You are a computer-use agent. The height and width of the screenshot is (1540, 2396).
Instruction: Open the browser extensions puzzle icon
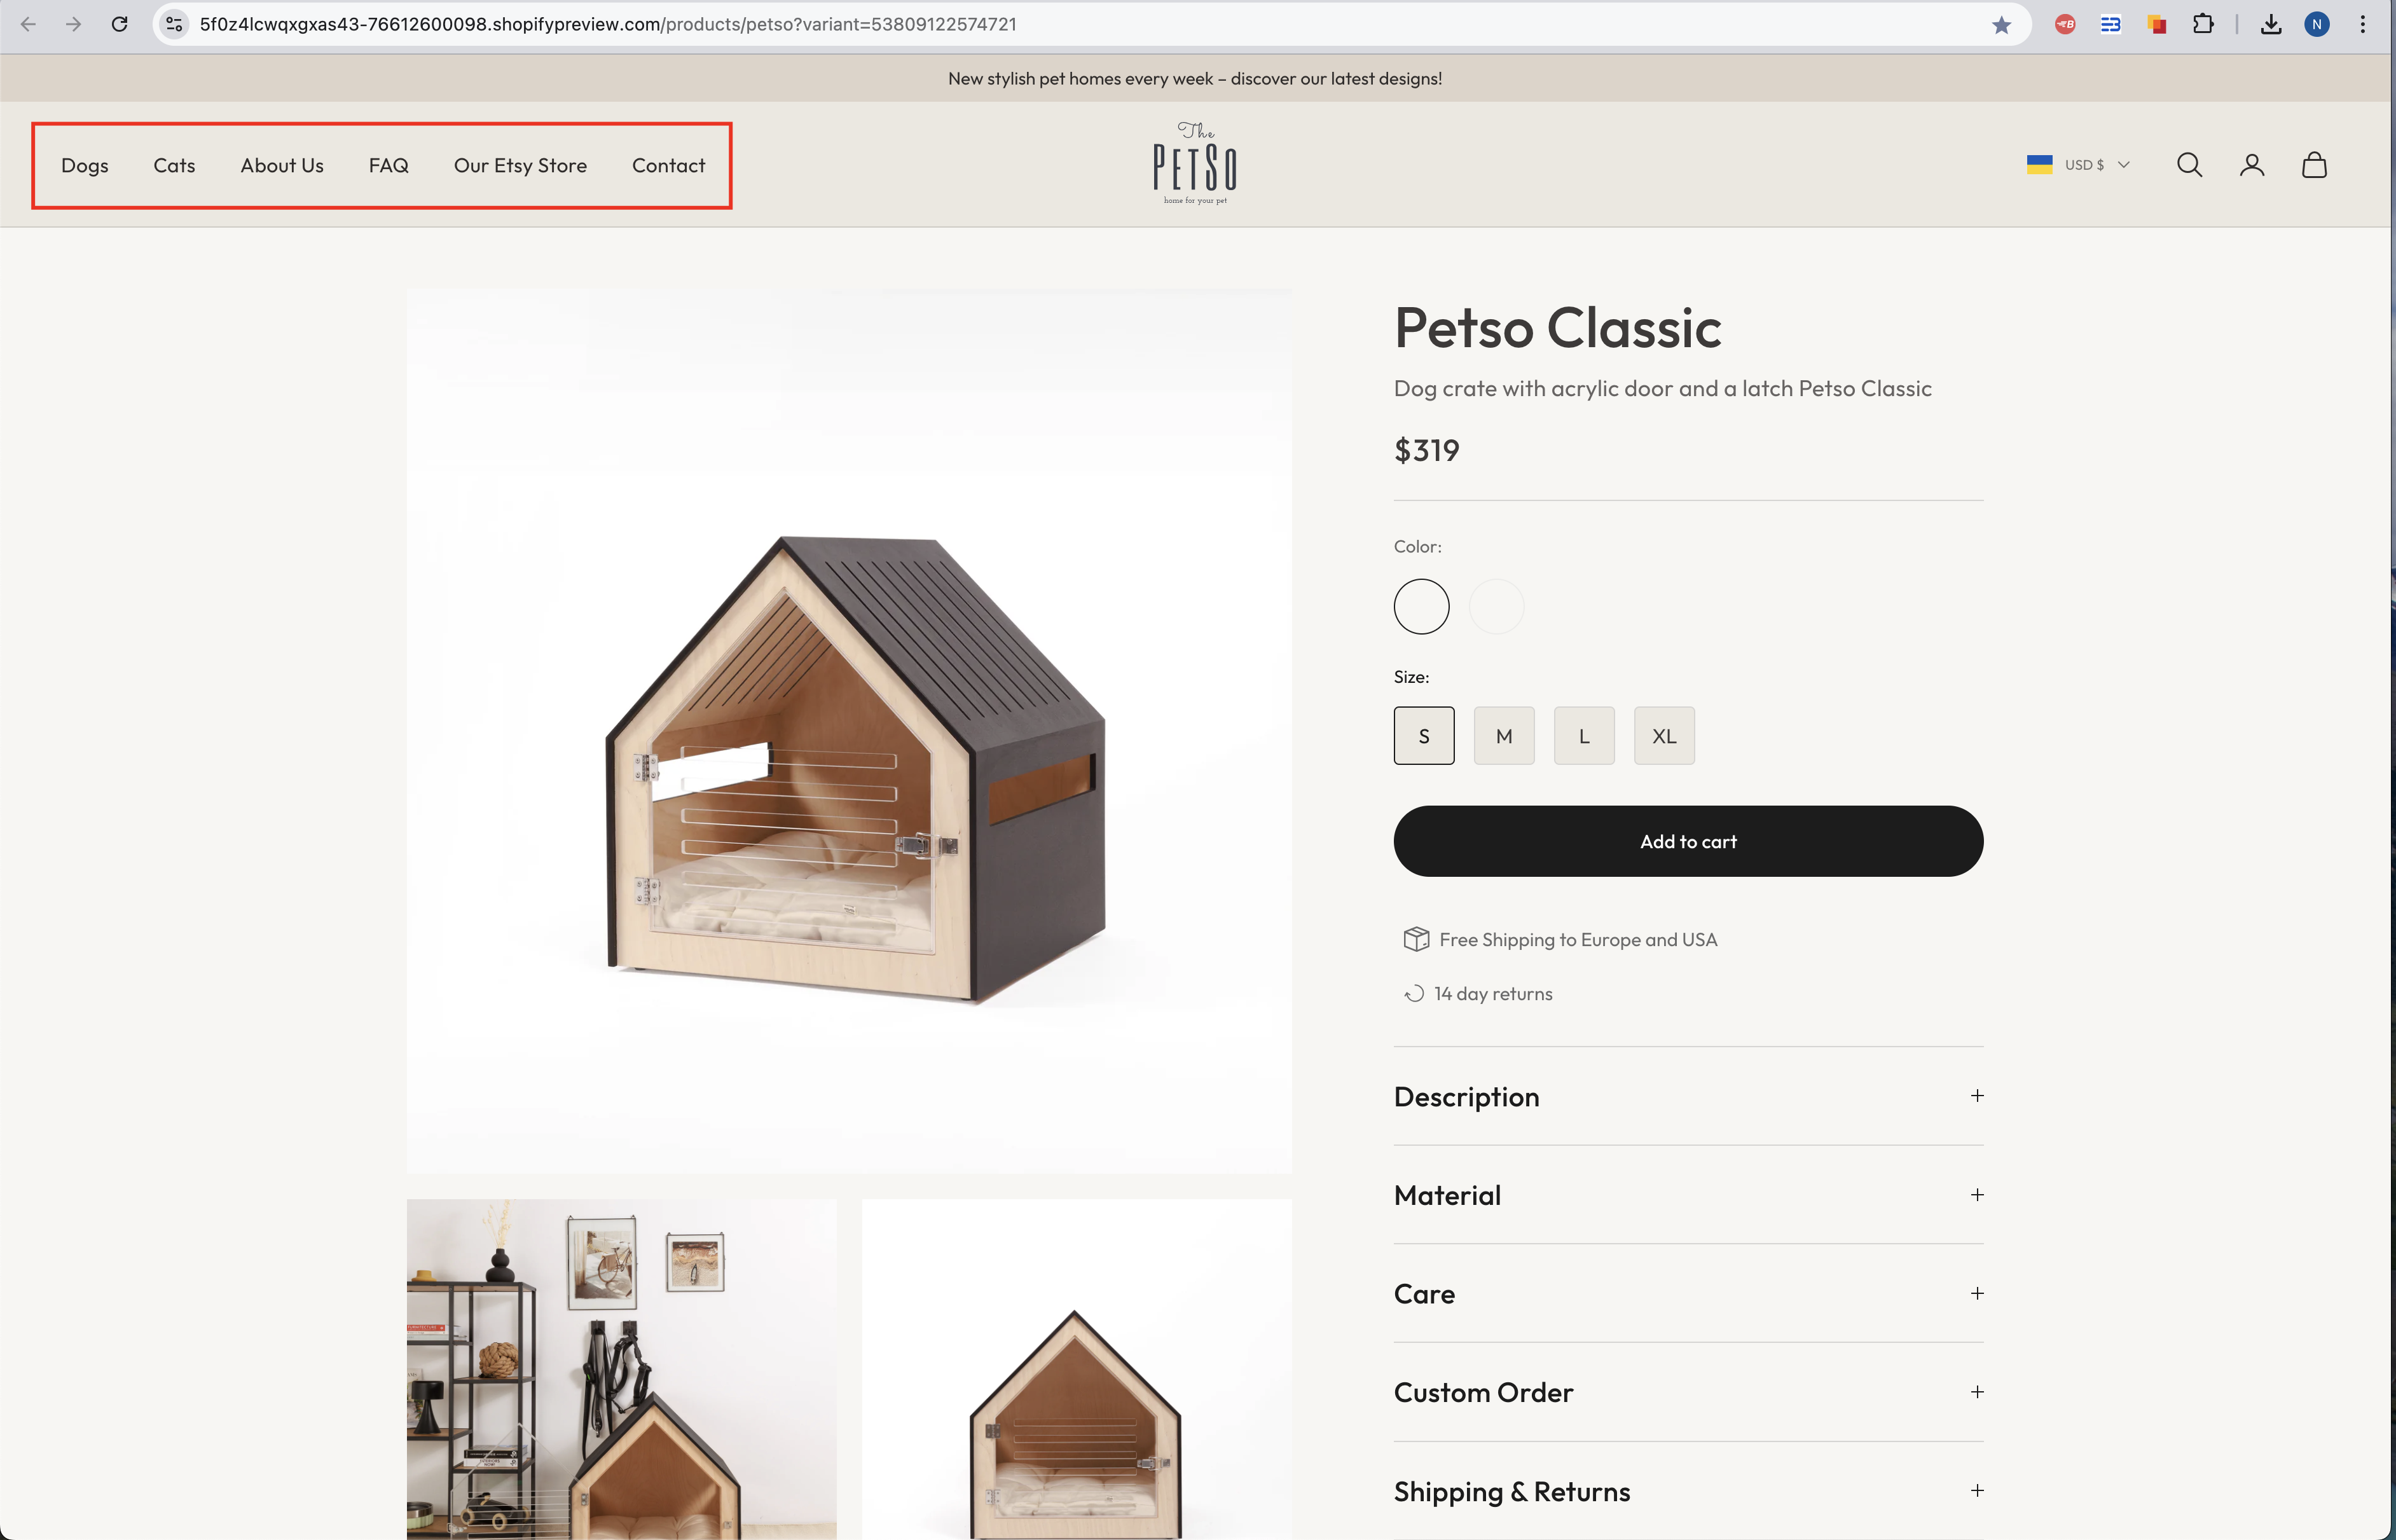click(2203, 24)
